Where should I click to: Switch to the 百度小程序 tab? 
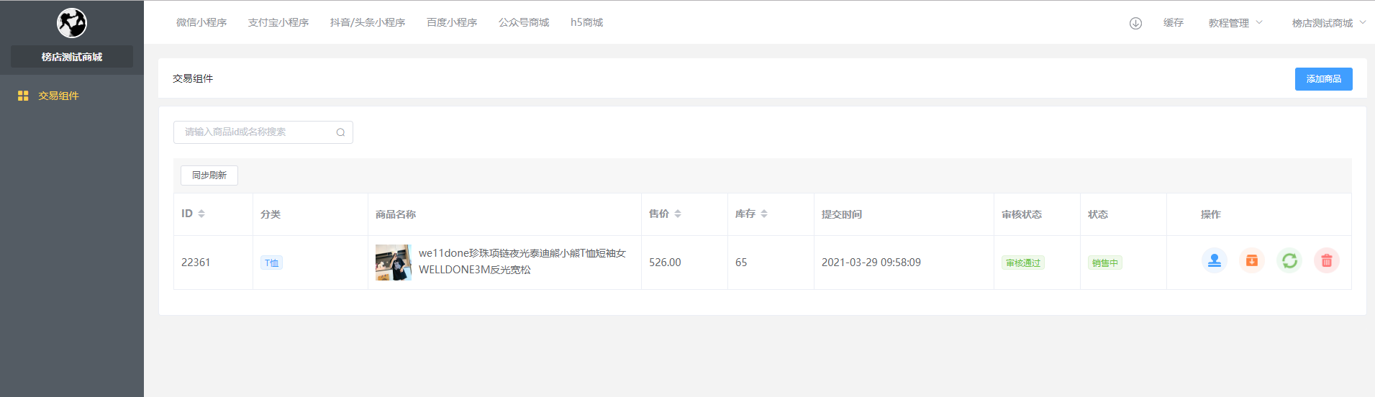452,22
